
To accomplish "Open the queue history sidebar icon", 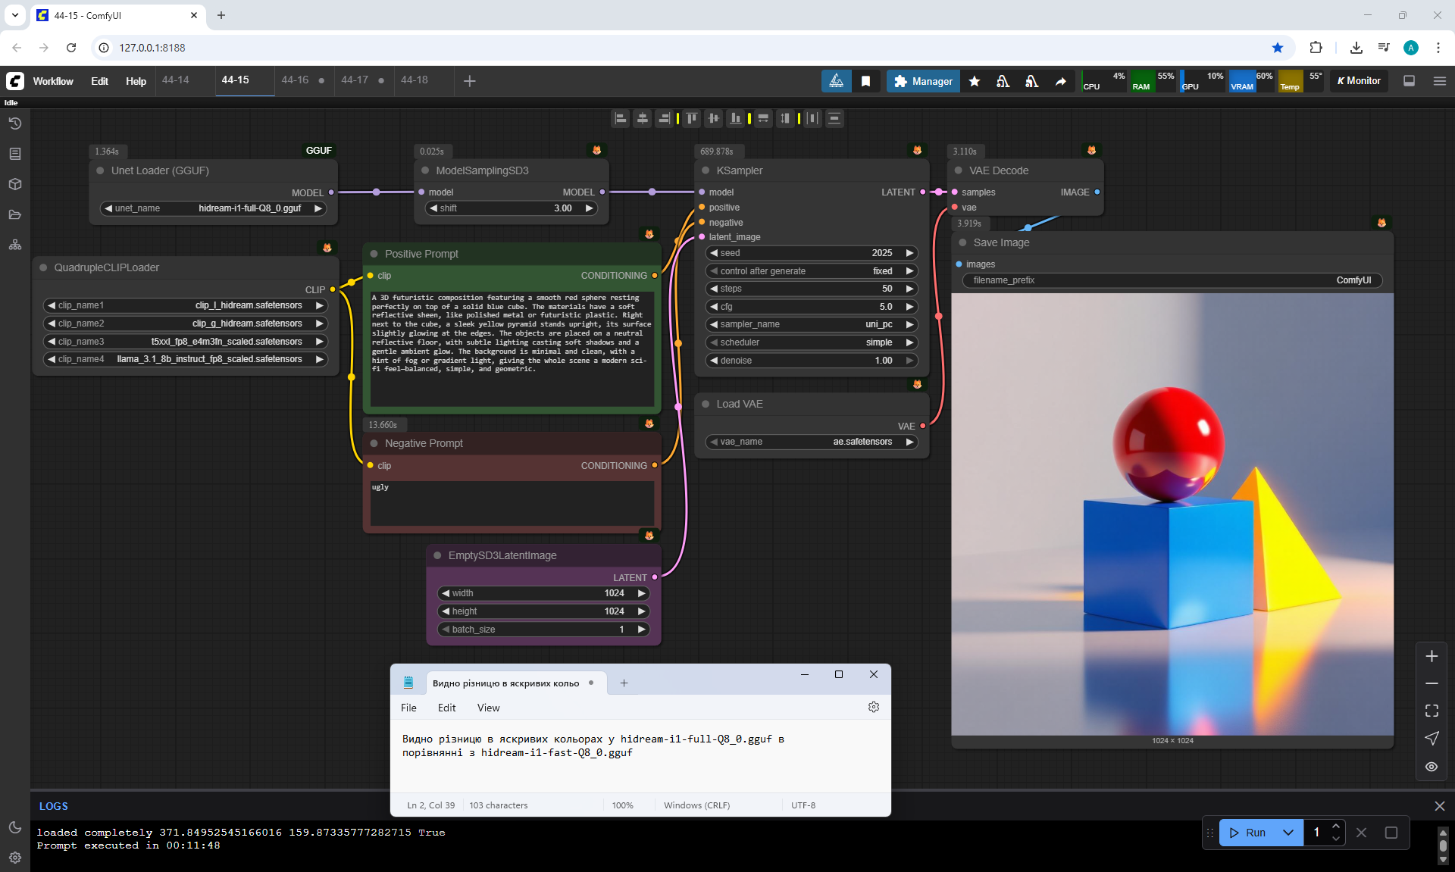I will point(14,123).
